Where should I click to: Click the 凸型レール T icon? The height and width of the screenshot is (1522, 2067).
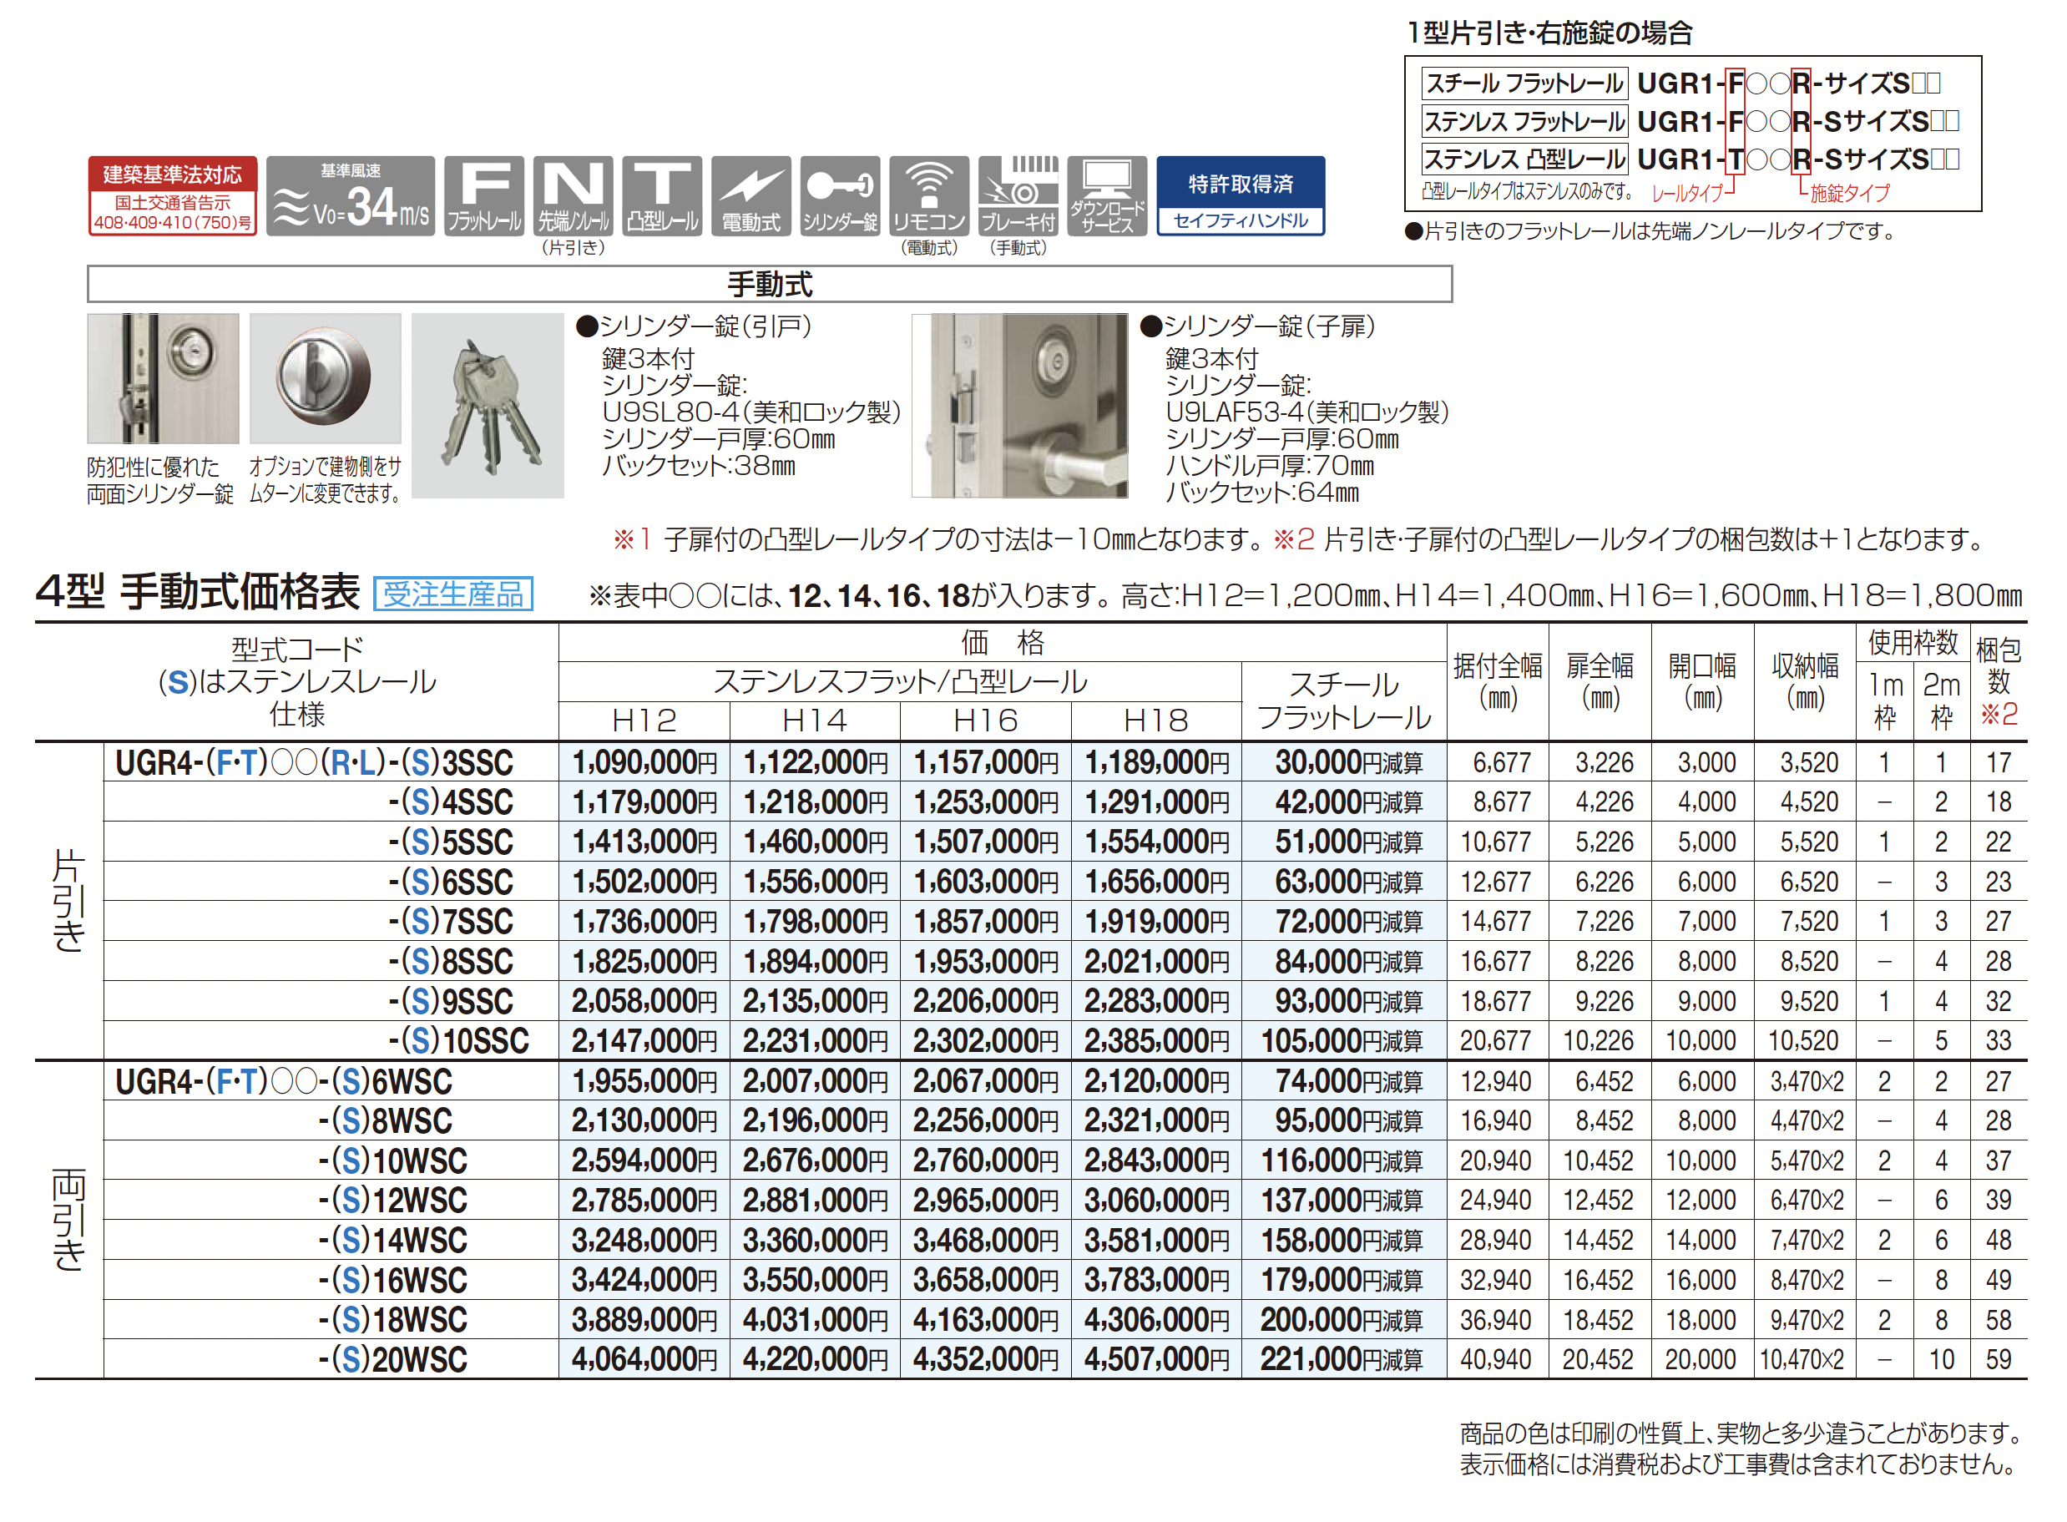[x=661, y=195]
